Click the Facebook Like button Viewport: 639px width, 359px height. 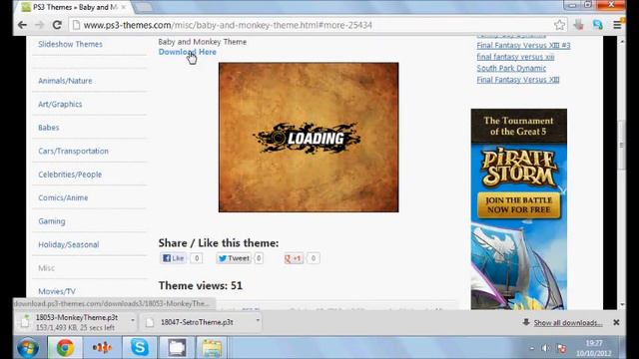(x=174, y=258)
